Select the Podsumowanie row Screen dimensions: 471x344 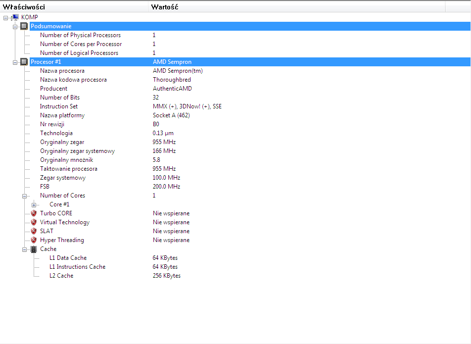tap(250, 26)
